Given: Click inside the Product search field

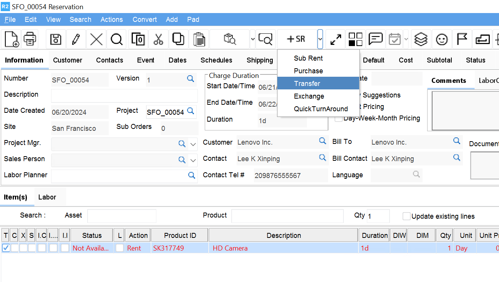Looking at the screenshot, I should point(287,216).
